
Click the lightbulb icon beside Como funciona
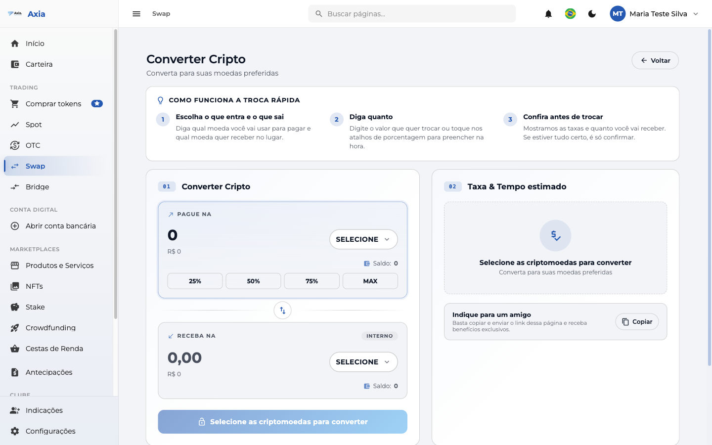160,100
